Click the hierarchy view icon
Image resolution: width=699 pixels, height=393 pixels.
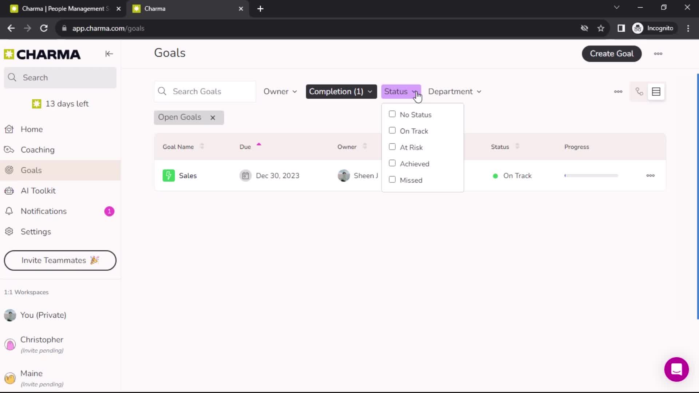[639, 91]
